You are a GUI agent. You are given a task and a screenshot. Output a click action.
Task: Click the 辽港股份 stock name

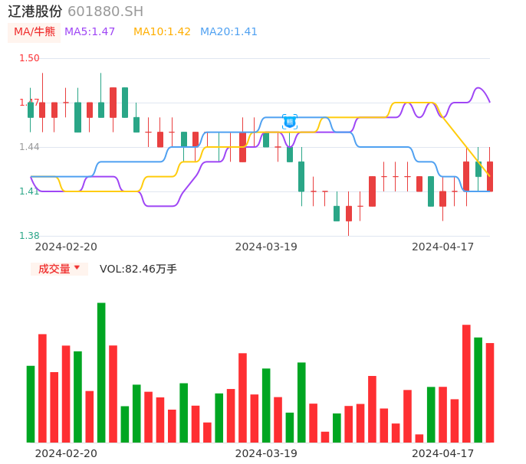(35, 11)
